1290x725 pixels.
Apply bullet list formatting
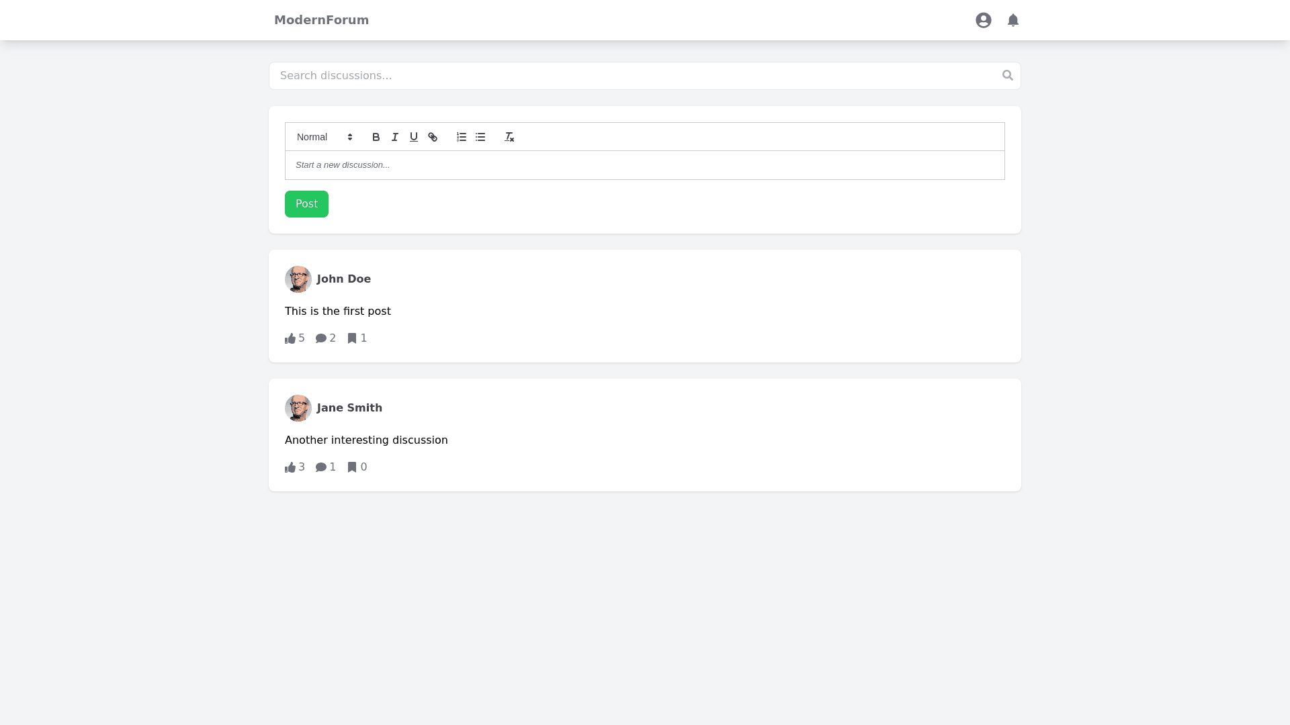point(480,137)
